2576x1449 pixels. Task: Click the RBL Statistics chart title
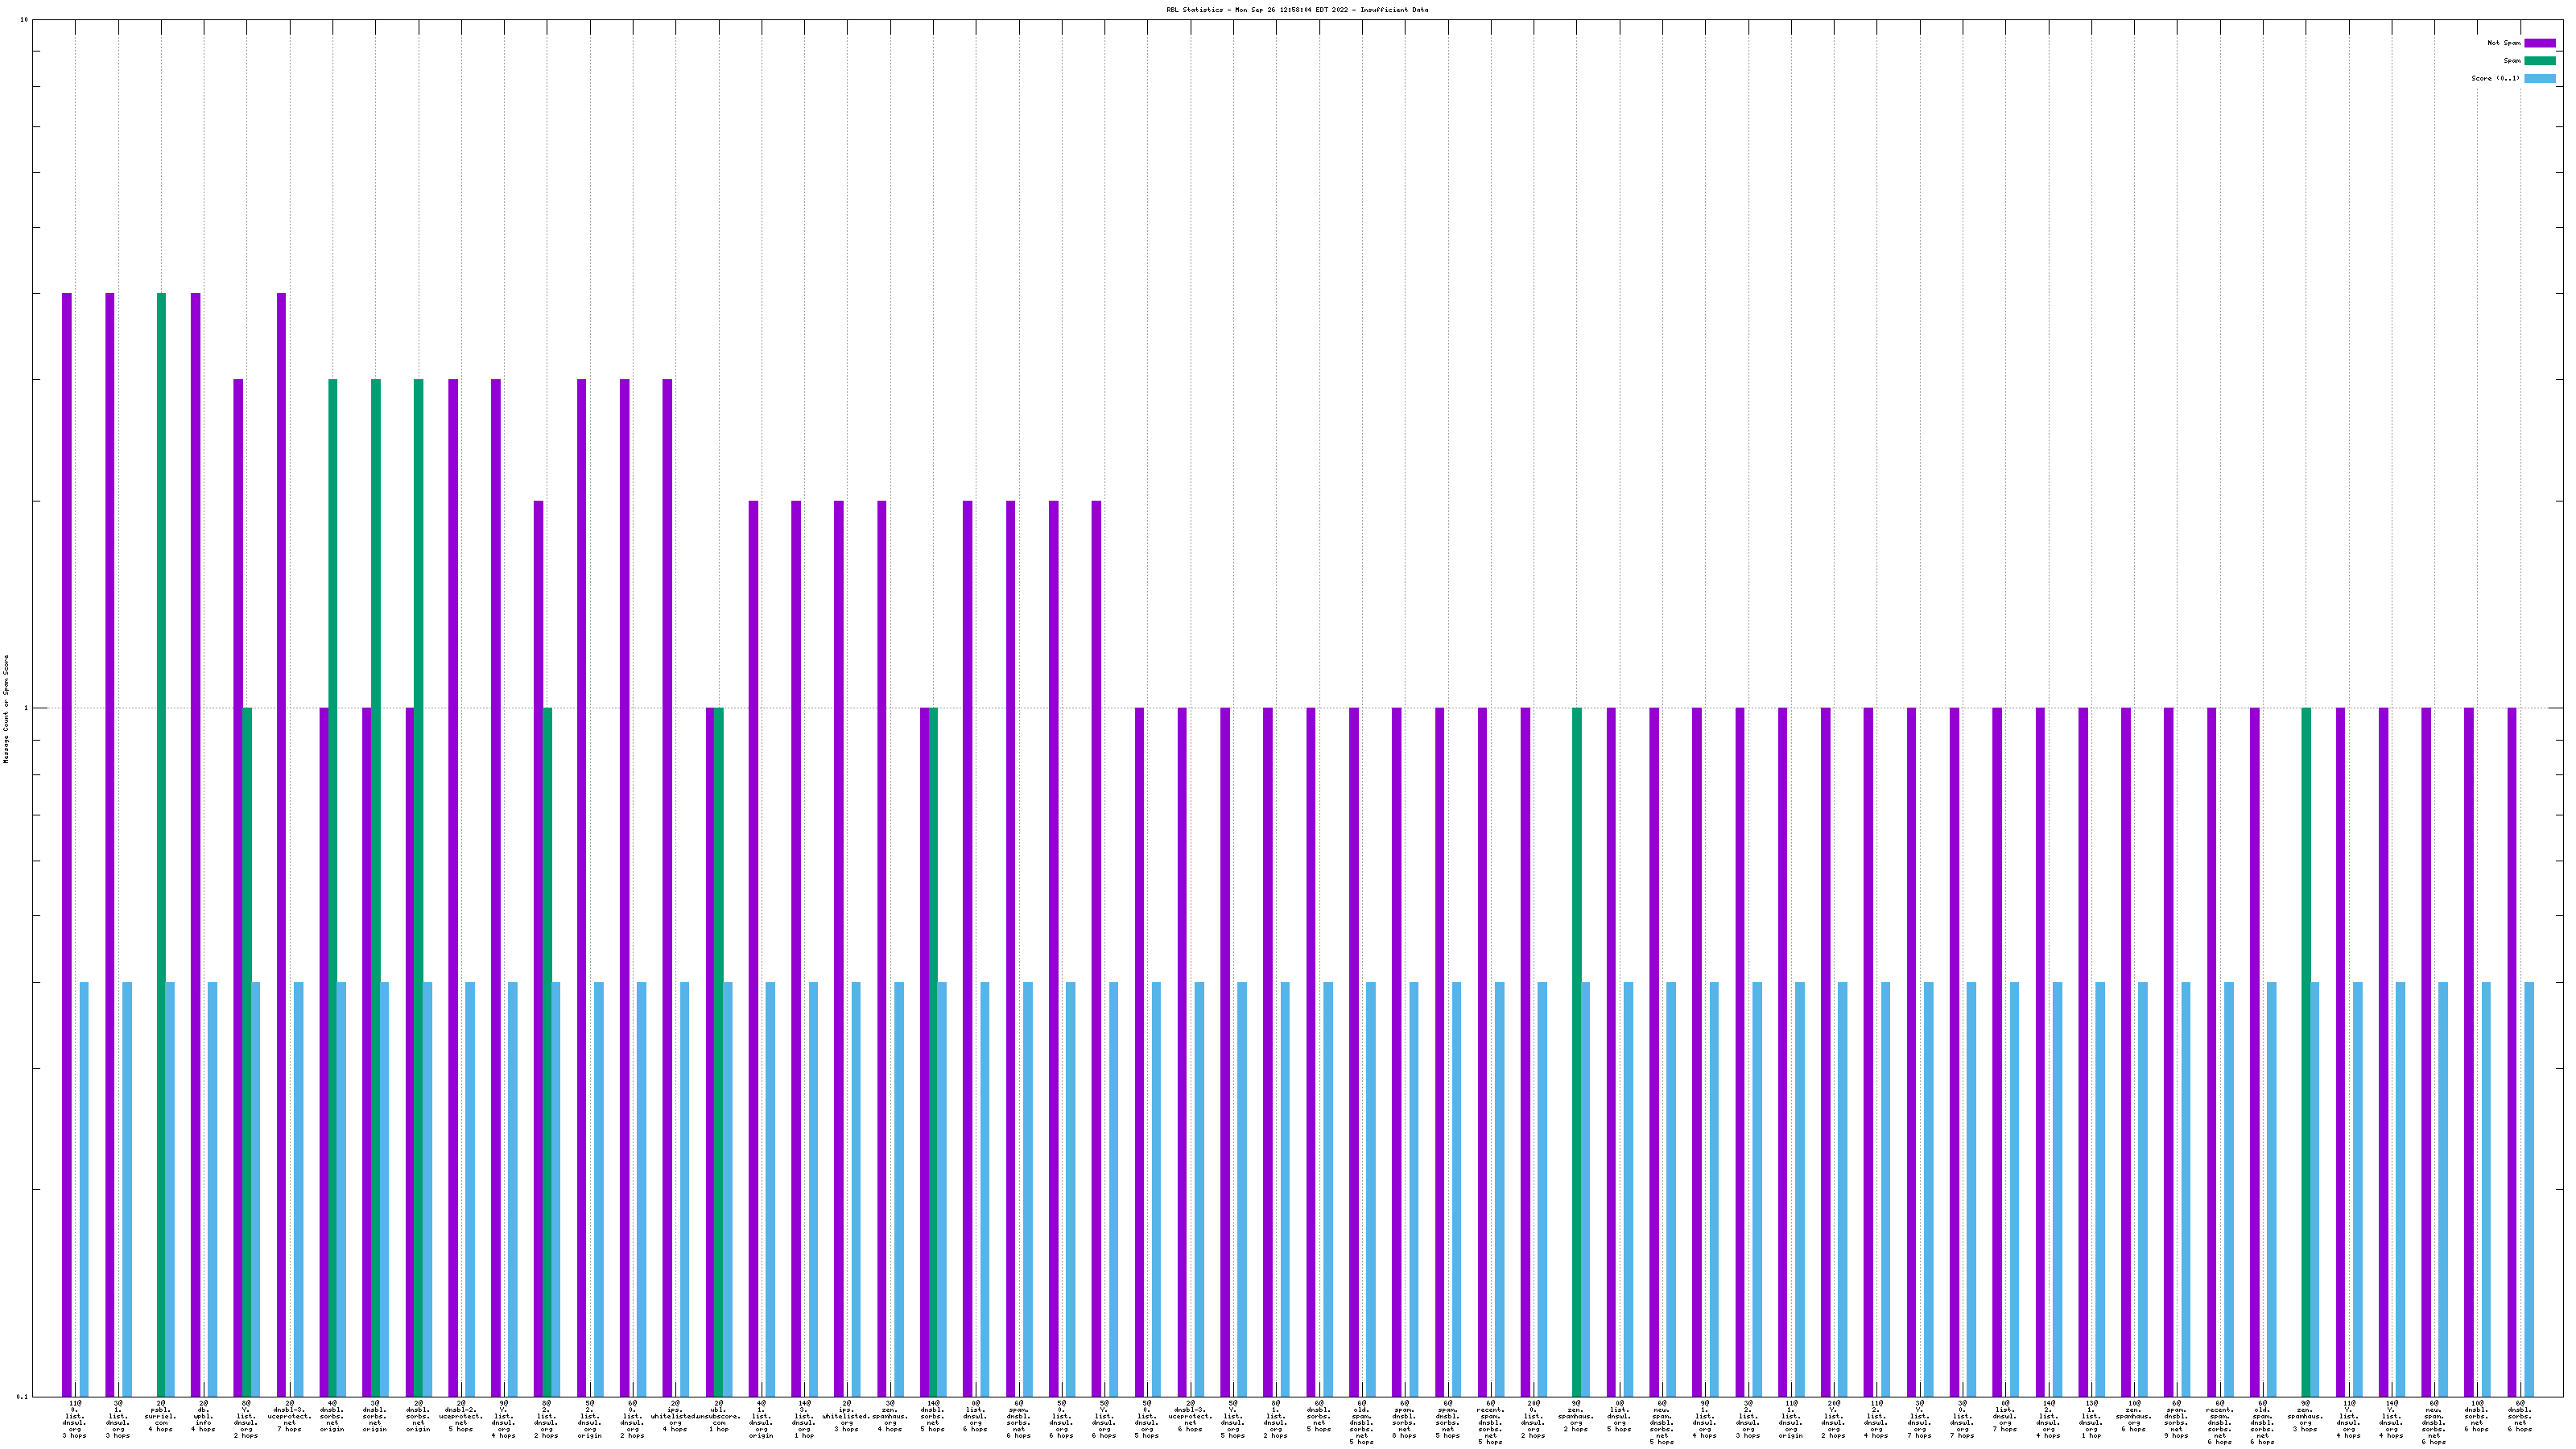click(1296, 10)
